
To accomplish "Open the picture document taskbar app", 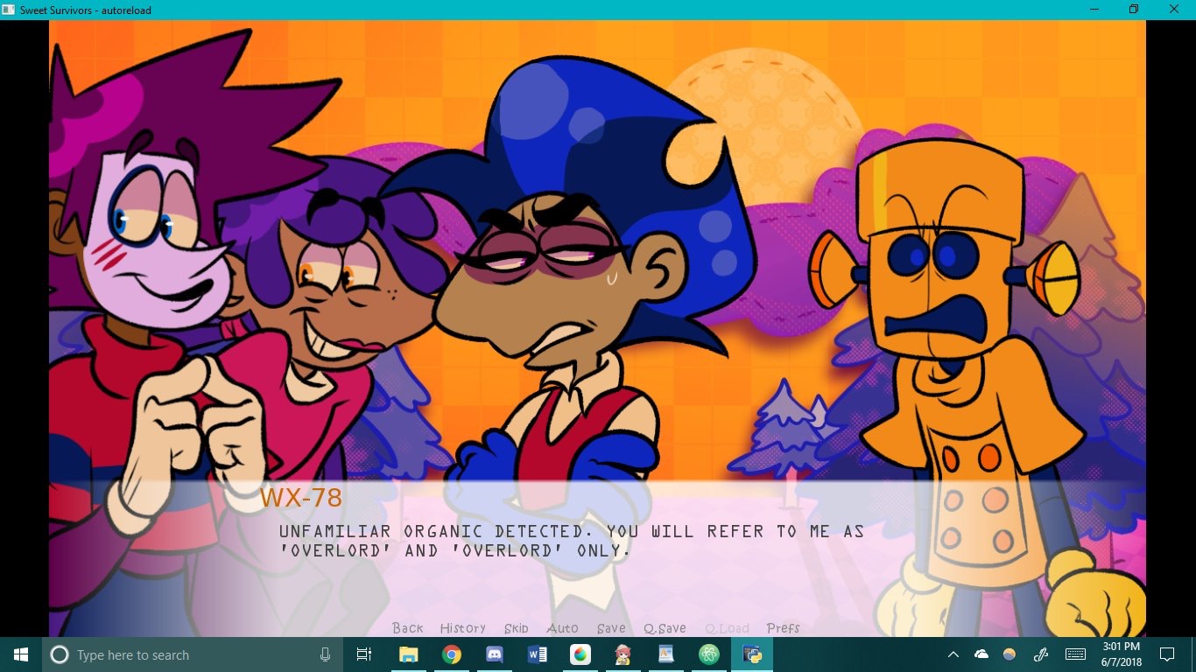I will pyautogui.click(x=665, y=654).
